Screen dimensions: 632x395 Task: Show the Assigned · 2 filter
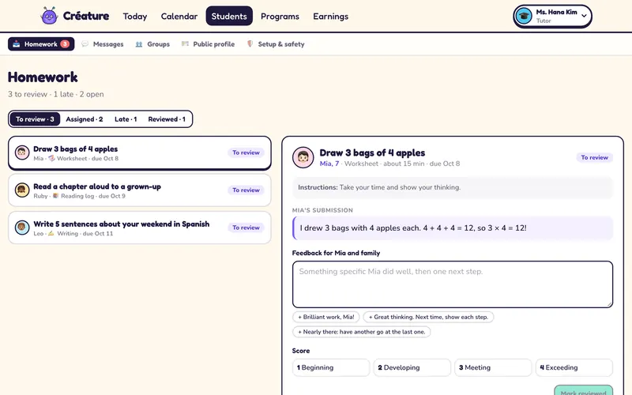(85, 119)
